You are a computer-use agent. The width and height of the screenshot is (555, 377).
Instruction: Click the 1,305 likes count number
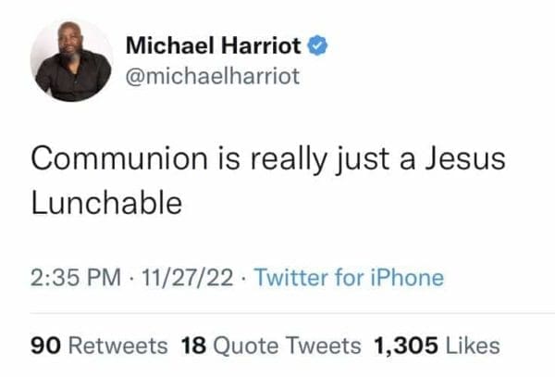coord(403,346)
